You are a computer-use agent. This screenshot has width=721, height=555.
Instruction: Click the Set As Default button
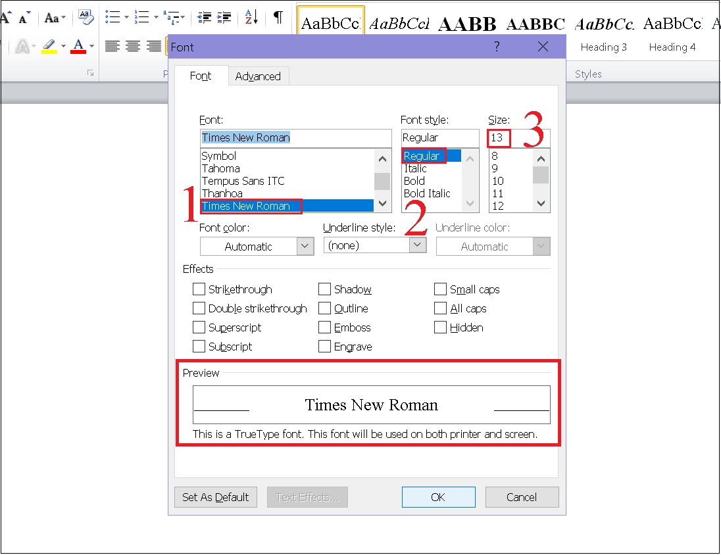coord(216,497)
